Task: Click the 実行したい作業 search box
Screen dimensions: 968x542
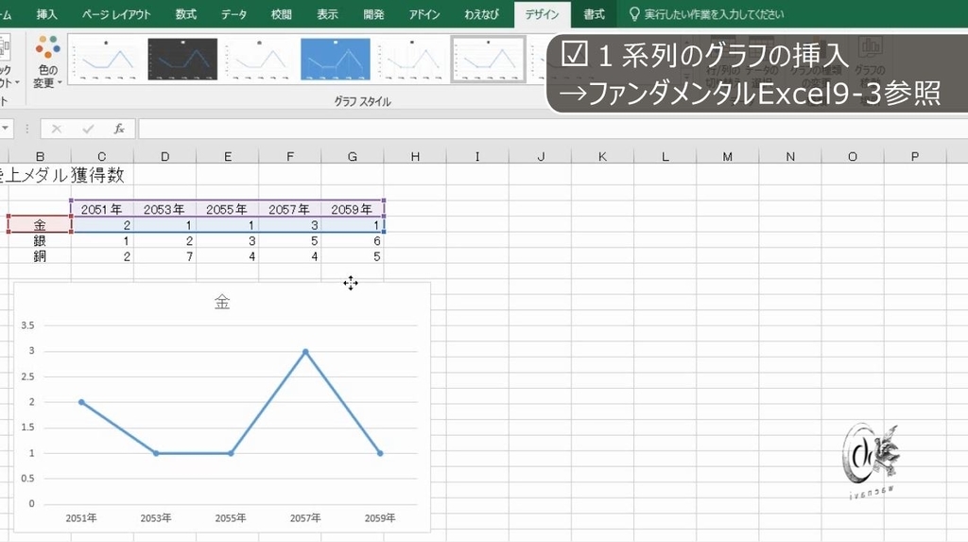Action: tap(714, 14)
